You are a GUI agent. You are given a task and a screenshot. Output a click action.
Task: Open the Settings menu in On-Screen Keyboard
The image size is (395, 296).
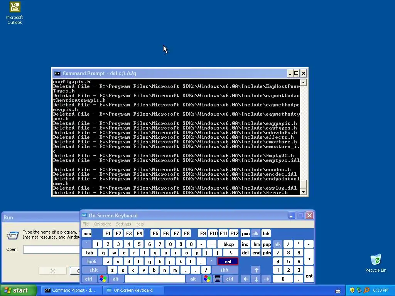pos(123,224)
